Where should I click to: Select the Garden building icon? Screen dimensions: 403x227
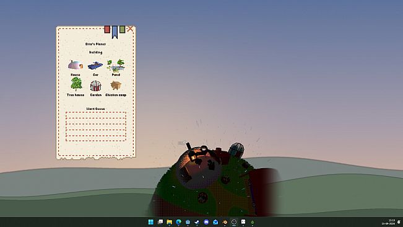(x=95, y=86)
